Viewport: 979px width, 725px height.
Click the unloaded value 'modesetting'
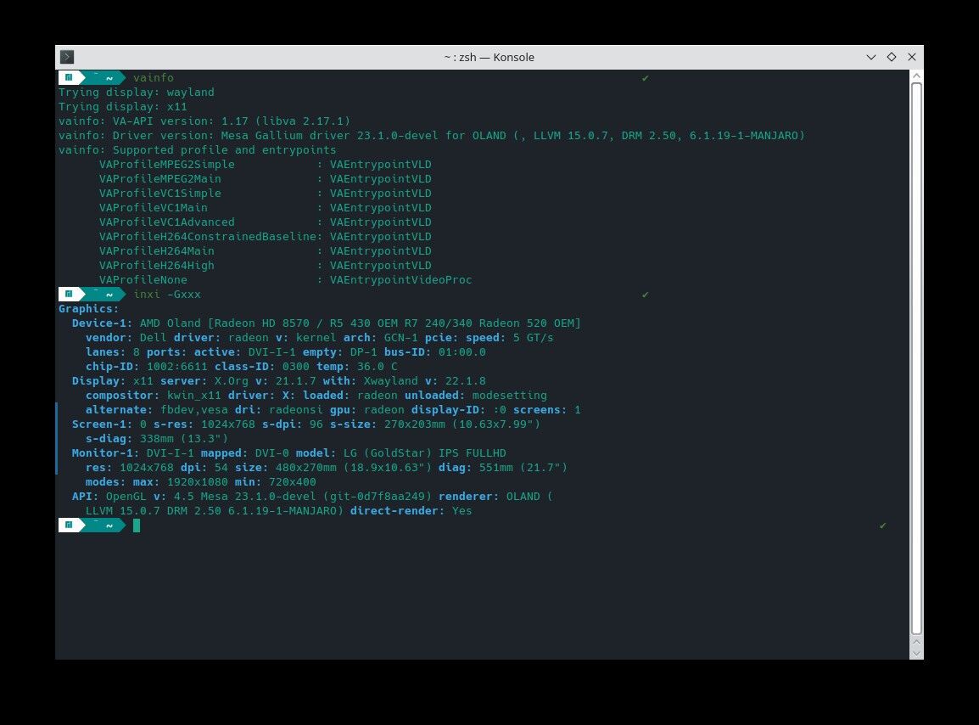click(x=510, y=395)
